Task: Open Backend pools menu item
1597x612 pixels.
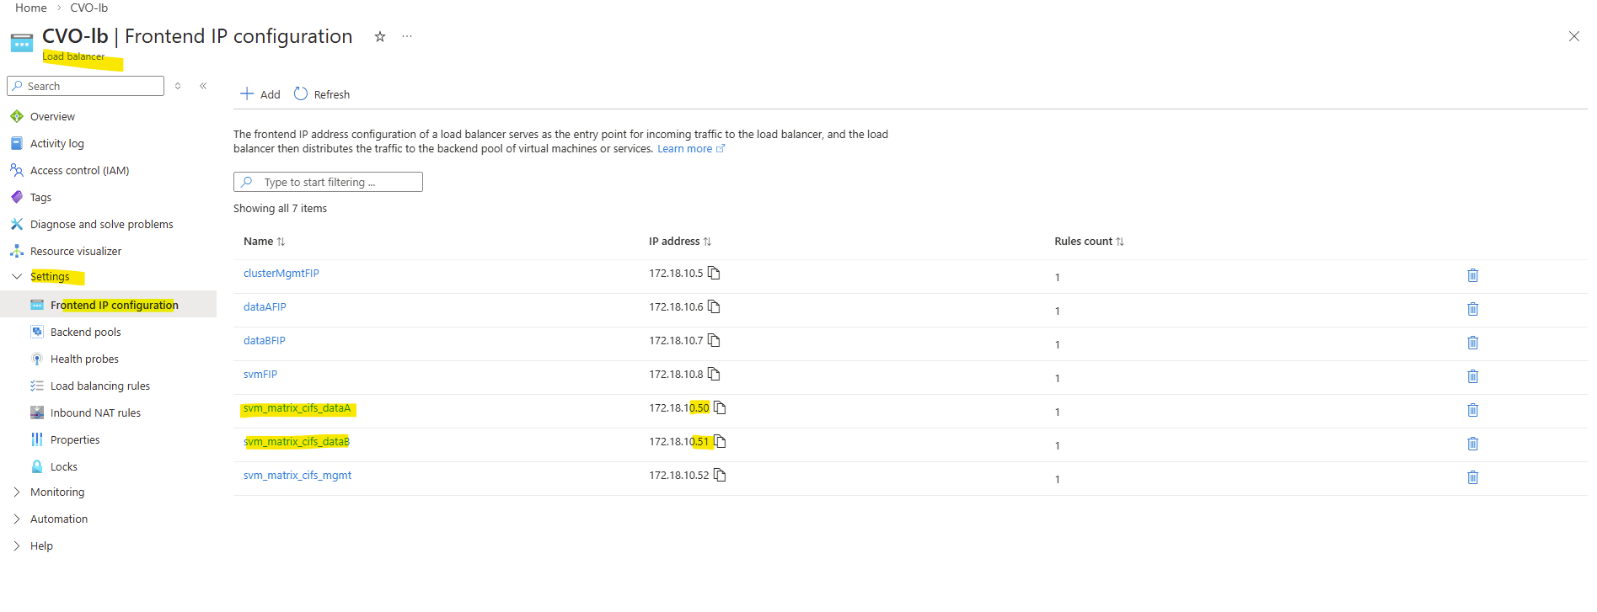Action: 85,332
